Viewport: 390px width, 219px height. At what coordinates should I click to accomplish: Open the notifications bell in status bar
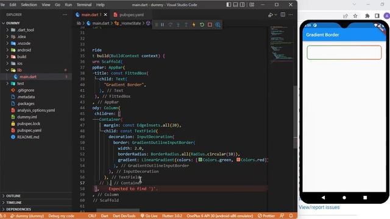pos(291,216)
